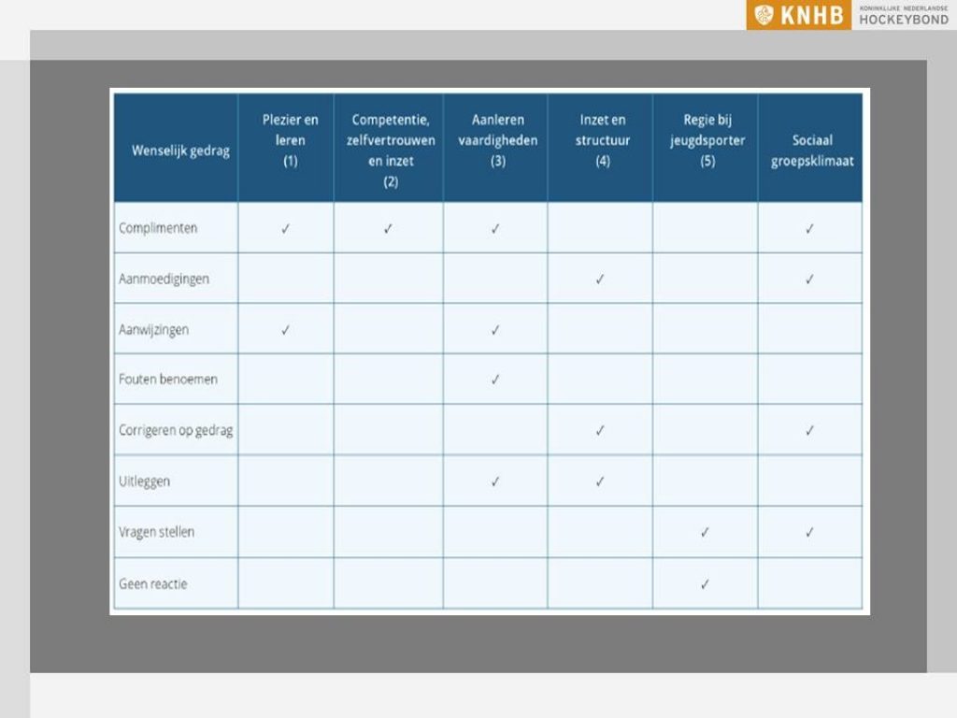Click the Vragen stellen checkmark under Sociaal groepsklimaat
The image size is (957, 718).
tap(809, 532)
